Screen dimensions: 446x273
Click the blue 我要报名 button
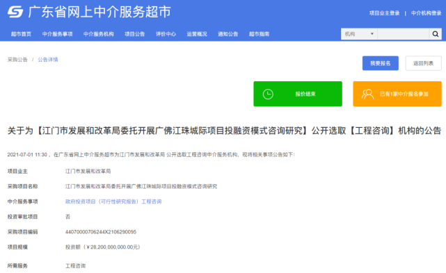tap(381, 63)
